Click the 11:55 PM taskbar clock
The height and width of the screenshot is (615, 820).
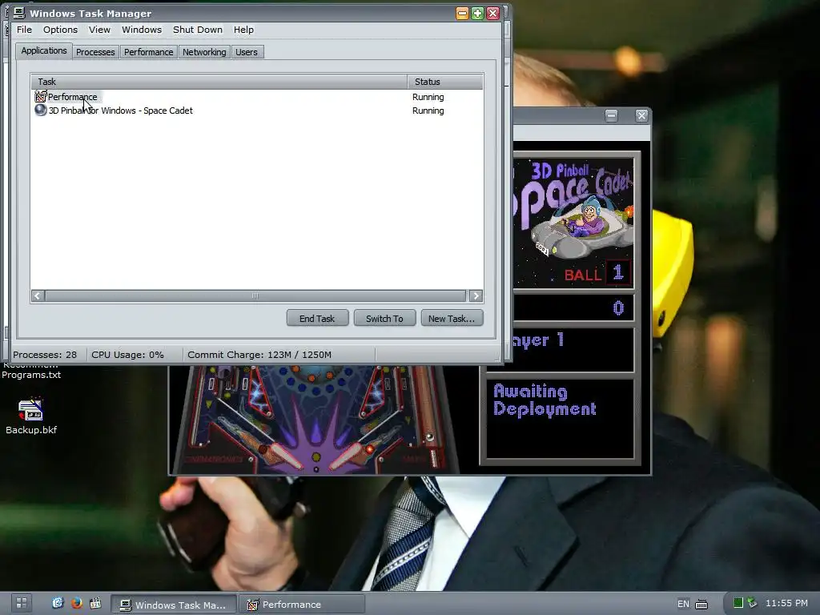coord(786,603)
